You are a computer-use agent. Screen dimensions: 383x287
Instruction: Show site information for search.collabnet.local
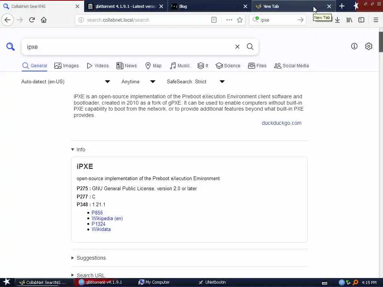tap(81, 20)
